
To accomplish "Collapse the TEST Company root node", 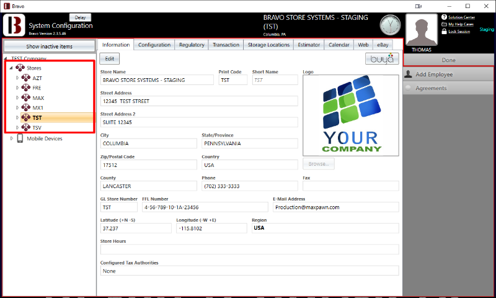I will pyautogui.click(x=6, y=58).
